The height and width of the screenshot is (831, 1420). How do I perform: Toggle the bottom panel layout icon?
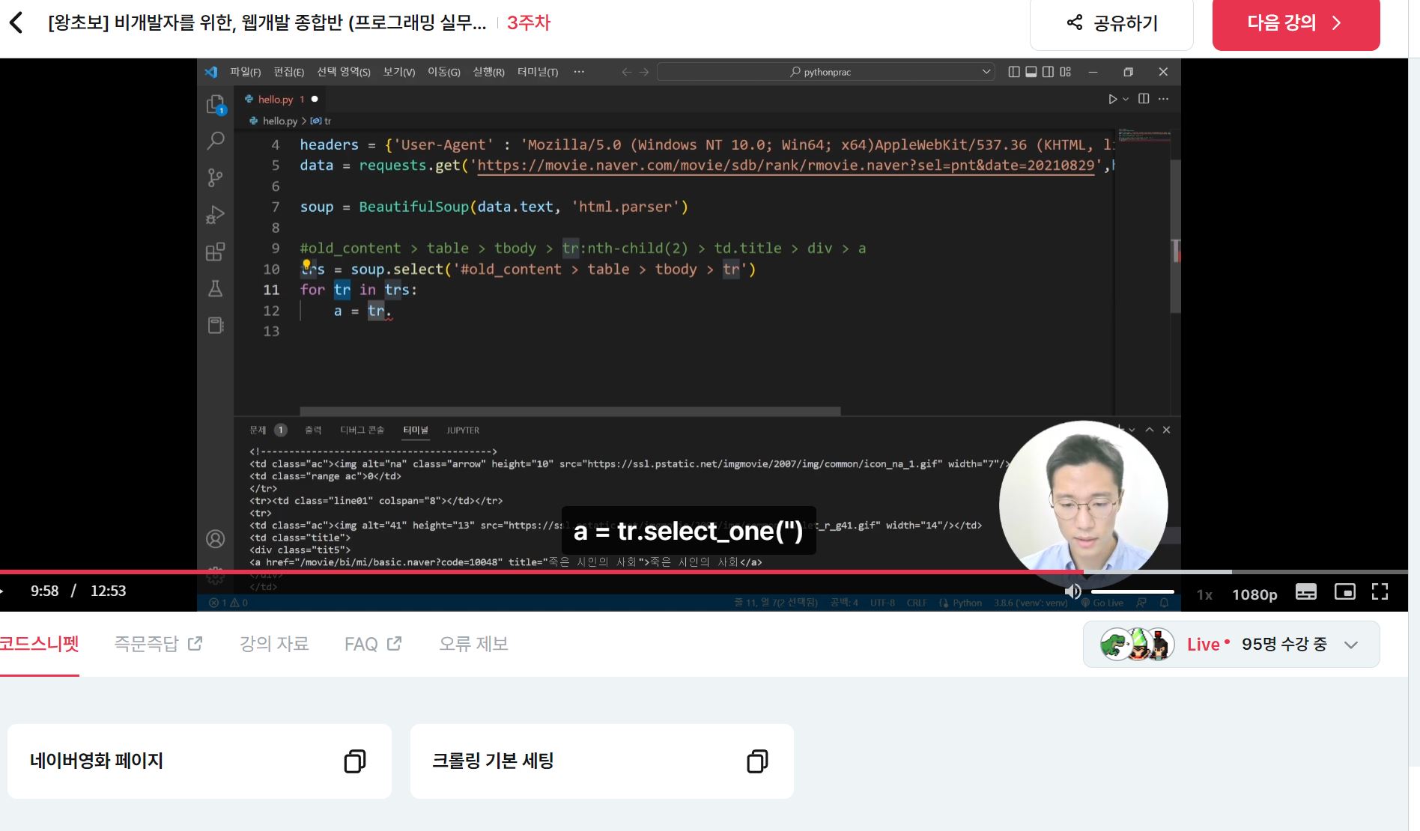[1031, 72]
